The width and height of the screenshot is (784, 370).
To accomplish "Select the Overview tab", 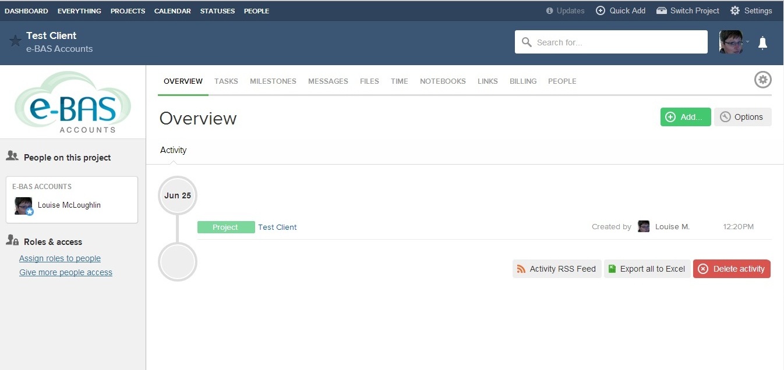I will [x=183, y=81].
